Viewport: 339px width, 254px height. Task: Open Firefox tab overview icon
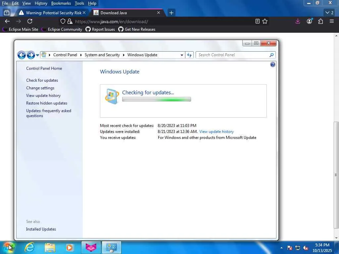(7, 13)
